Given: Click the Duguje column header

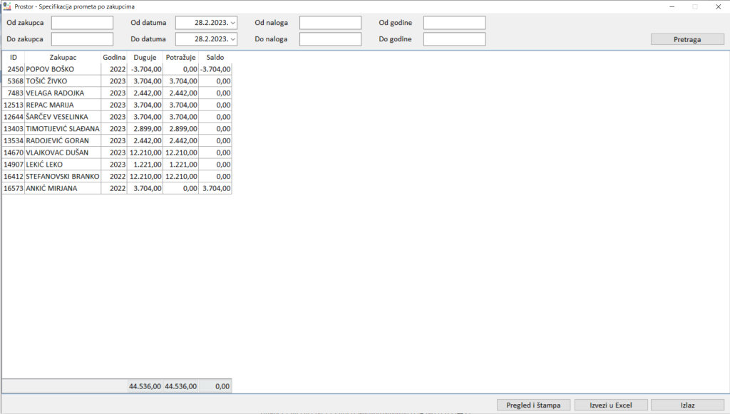Looking at the screenshot, I should 145,57.
